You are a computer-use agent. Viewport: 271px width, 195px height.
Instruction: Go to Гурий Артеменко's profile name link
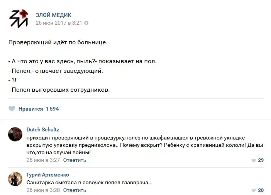point(48,175)
